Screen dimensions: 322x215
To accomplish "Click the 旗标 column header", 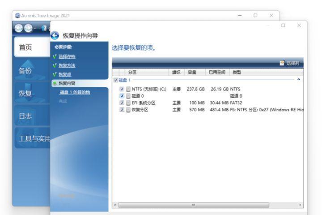I will point(177,72).
